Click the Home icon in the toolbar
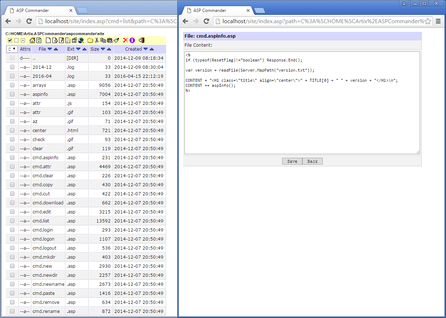Viewport: 446px width, 318px height. point(32,40)
